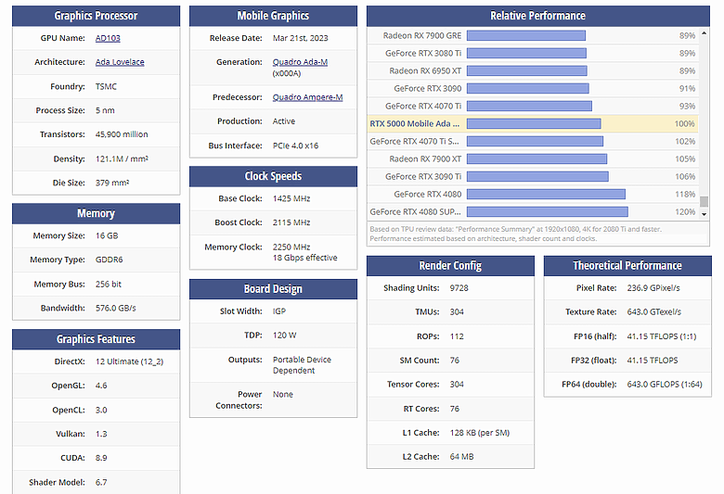Click the scroll down arrow in Relative Performance
This screenshot has width=724, height=494.
704,214
